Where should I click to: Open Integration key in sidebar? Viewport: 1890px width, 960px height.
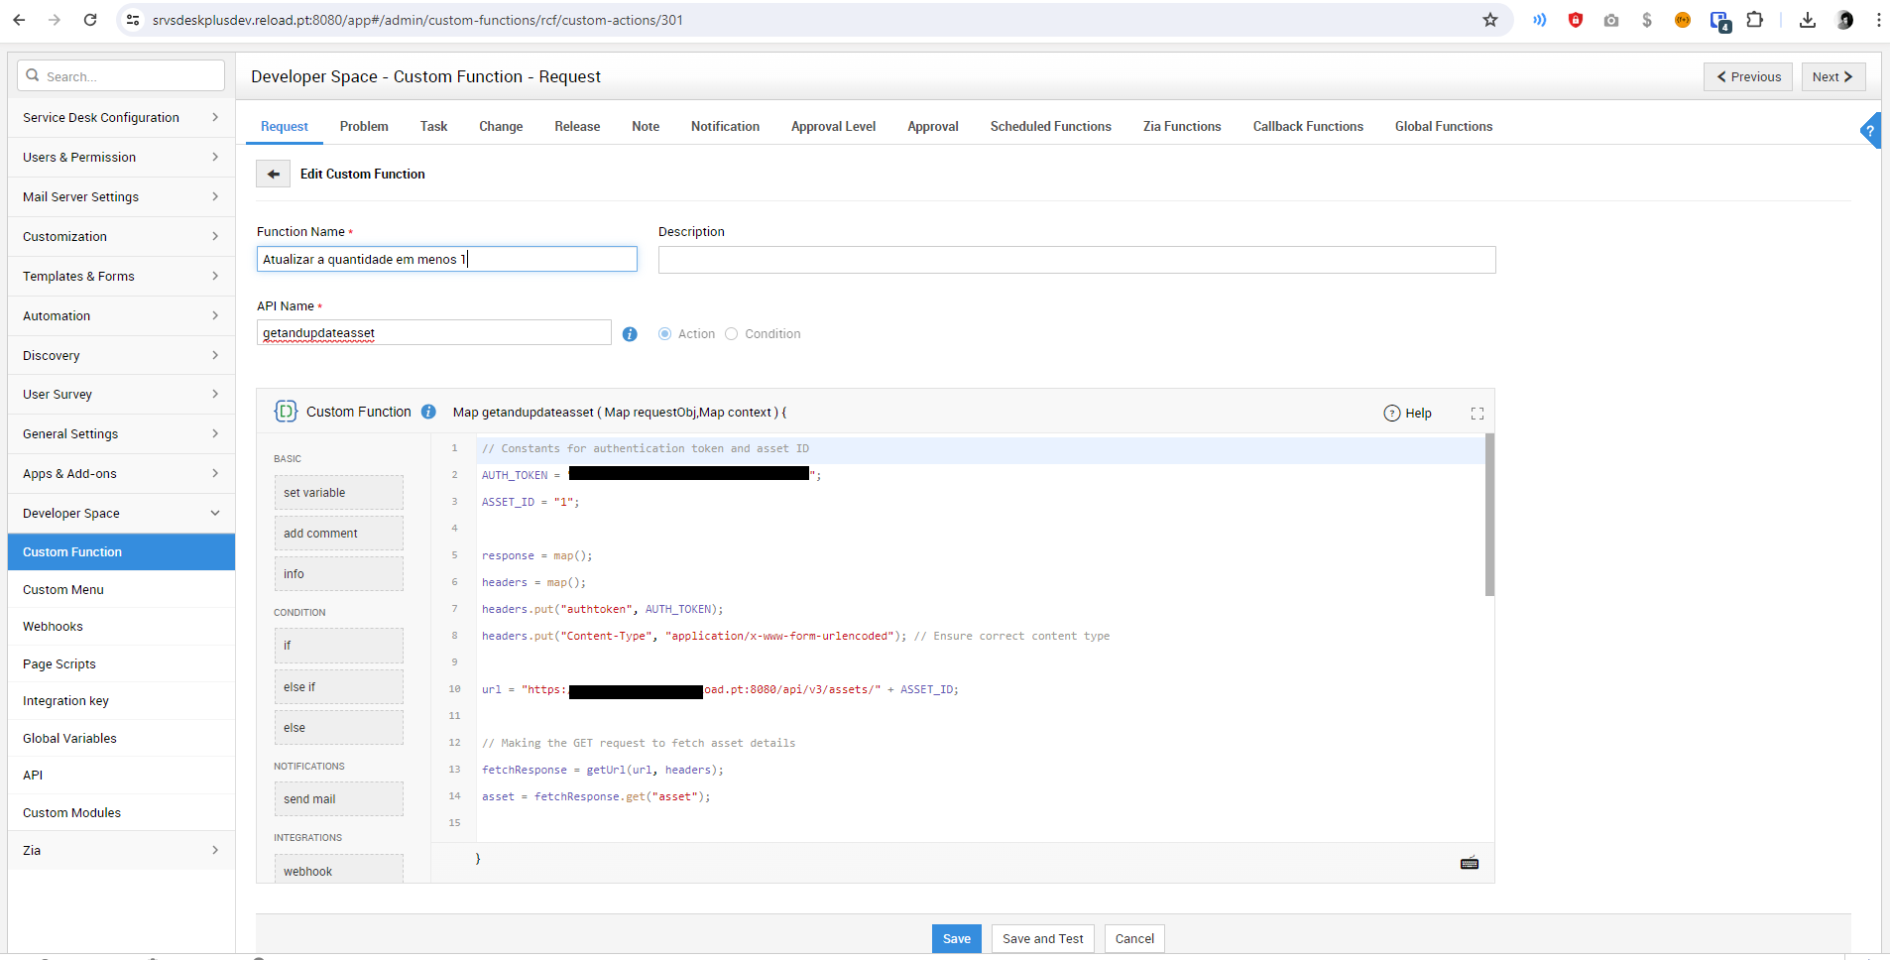[121, 700]
